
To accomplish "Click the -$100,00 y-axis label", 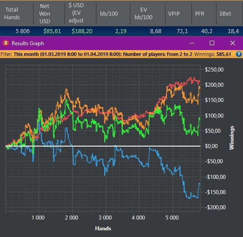I will [215, 177].
